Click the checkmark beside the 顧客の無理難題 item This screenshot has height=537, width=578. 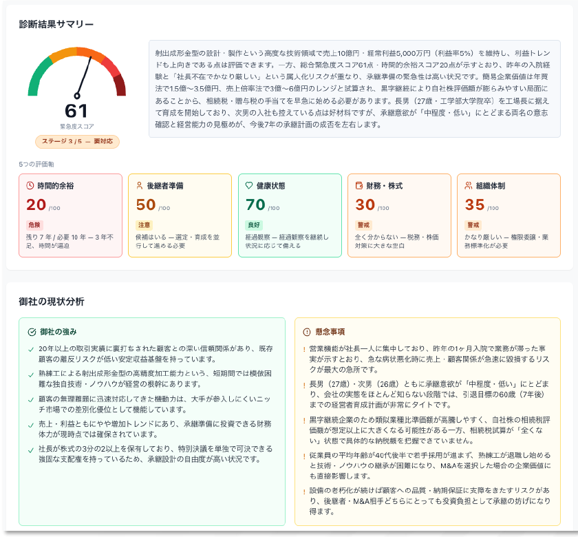[31, 400]
